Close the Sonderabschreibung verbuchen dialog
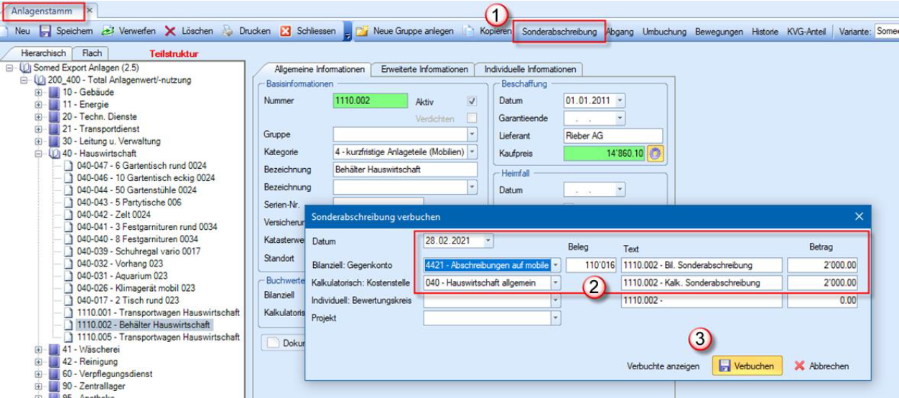Image resolution: width=899 pixels, height=398 pixels. point(859,216)
